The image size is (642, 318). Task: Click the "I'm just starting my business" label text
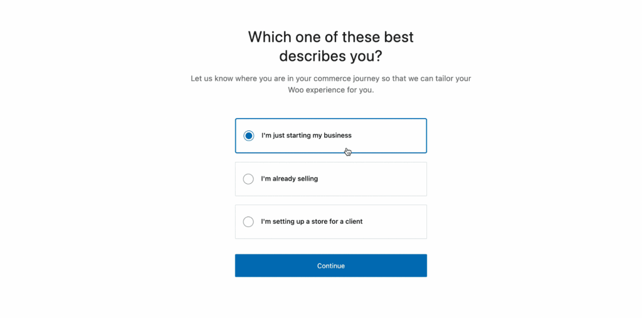point(307,135)
